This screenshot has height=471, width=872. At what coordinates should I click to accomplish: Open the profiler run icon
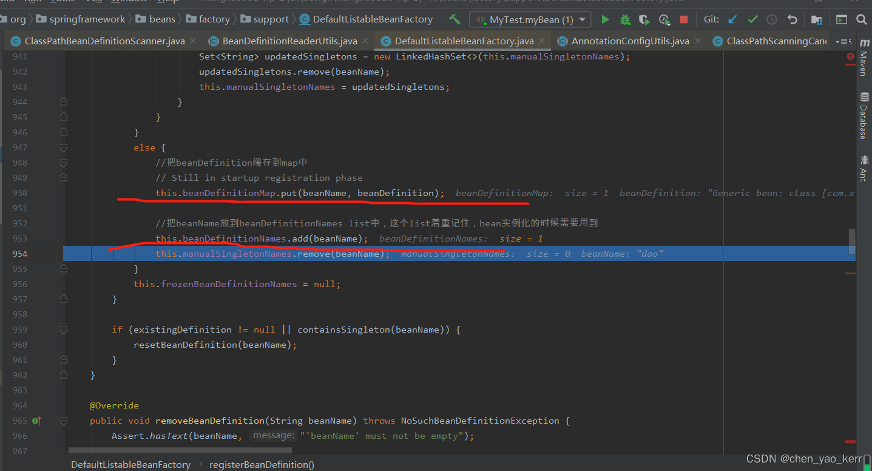point(664,19)
